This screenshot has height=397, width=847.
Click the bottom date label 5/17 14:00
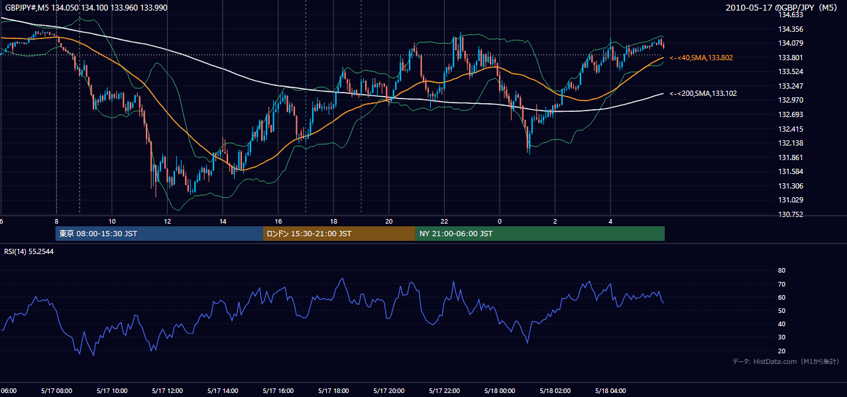[222, 390]
